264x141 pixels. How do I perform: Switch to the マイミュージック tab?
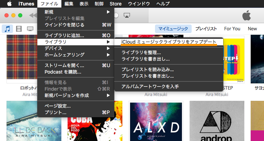(x=173, y=29)
